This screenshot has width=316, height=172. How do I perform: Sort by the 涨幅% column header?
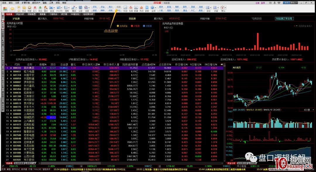point(43,65)
